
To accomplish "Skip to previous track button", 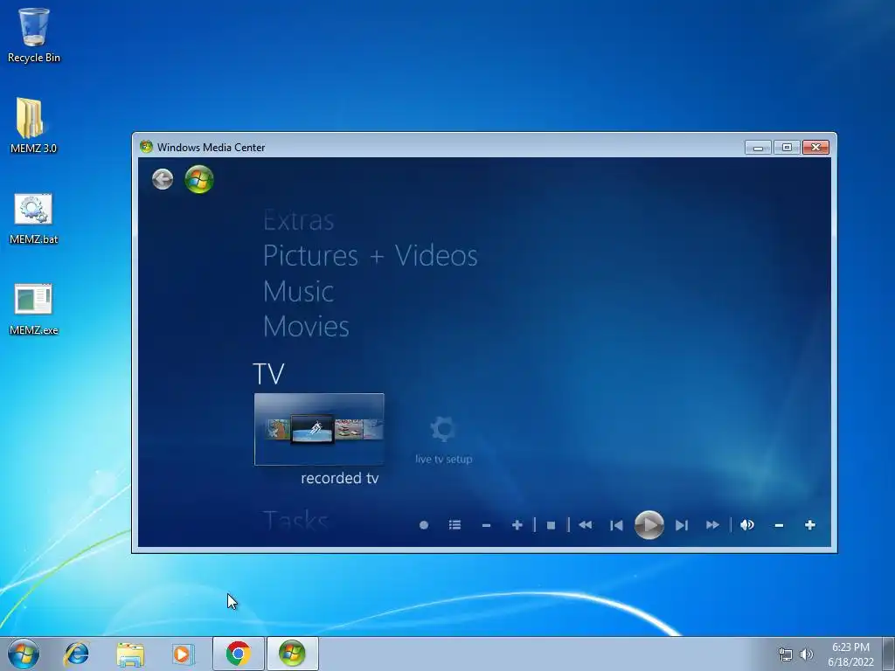I will 616,525.
